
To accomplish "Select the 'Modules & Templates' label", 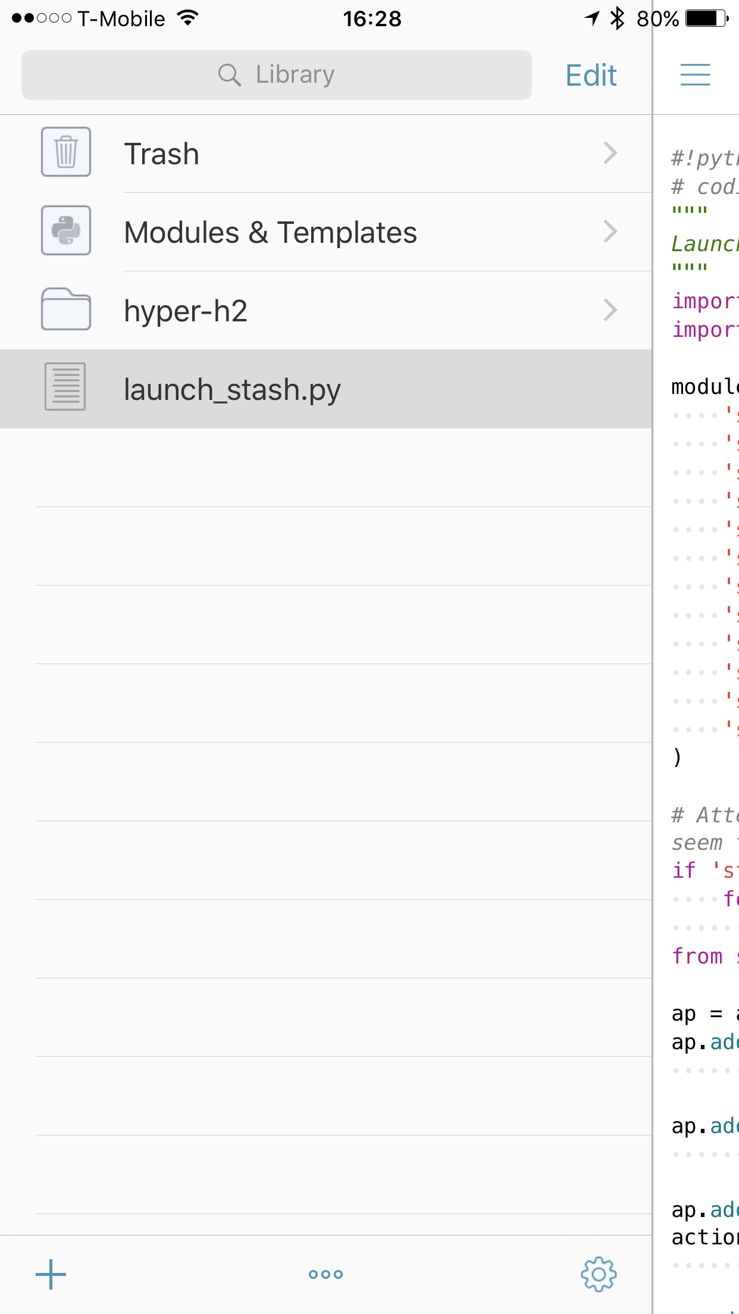I will tap(270, 233).
